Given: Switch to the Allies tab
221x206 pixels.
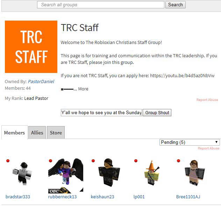Looking at the screenshot, I should coord(37,133).
